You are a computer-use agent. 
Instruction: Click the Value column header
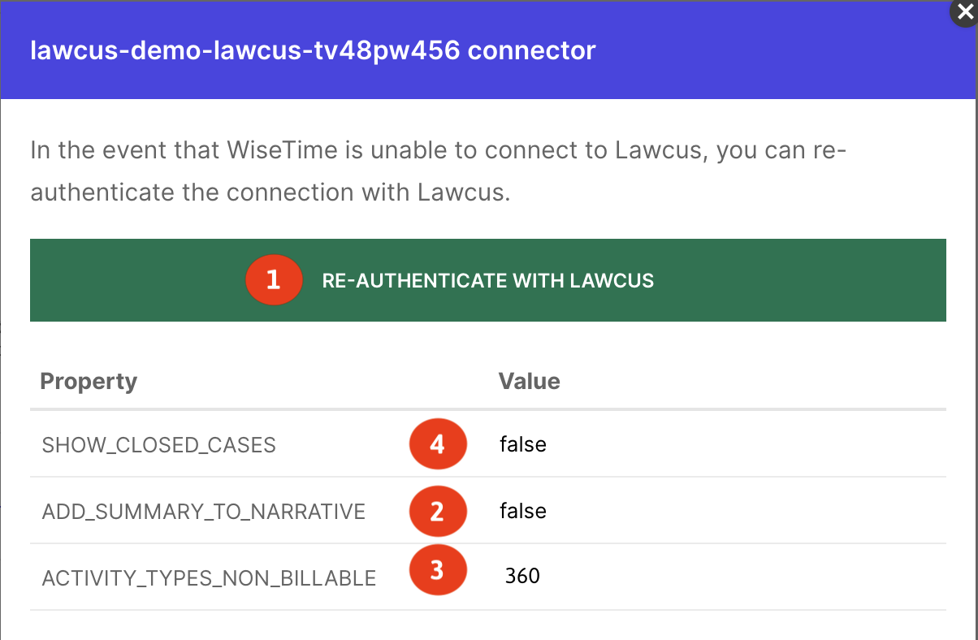point(530,381)
